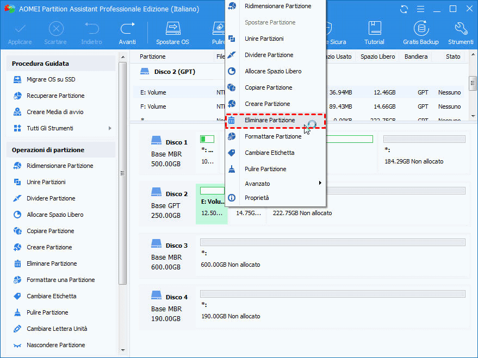Click partition list scroll up arrow
This screenshot has height=358, width=478.
(473, 55)
